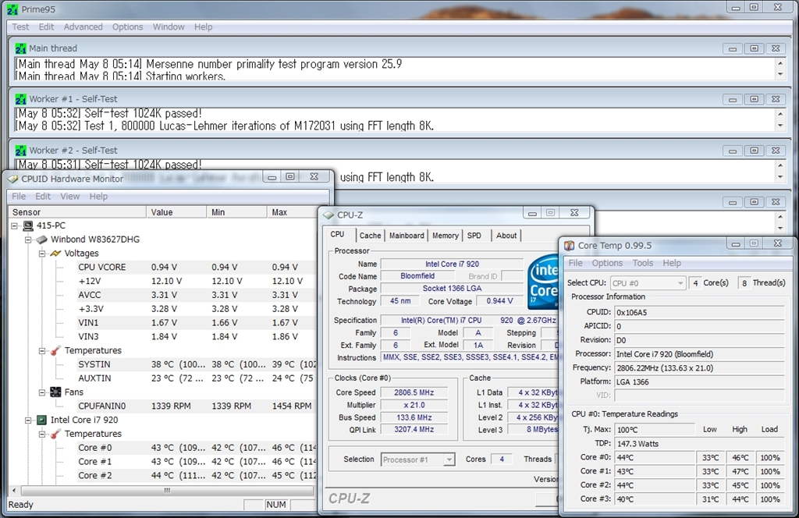Click the Prime95 title bar icon
Viewport: 799px width, 518px height.
tap(11, 9)
